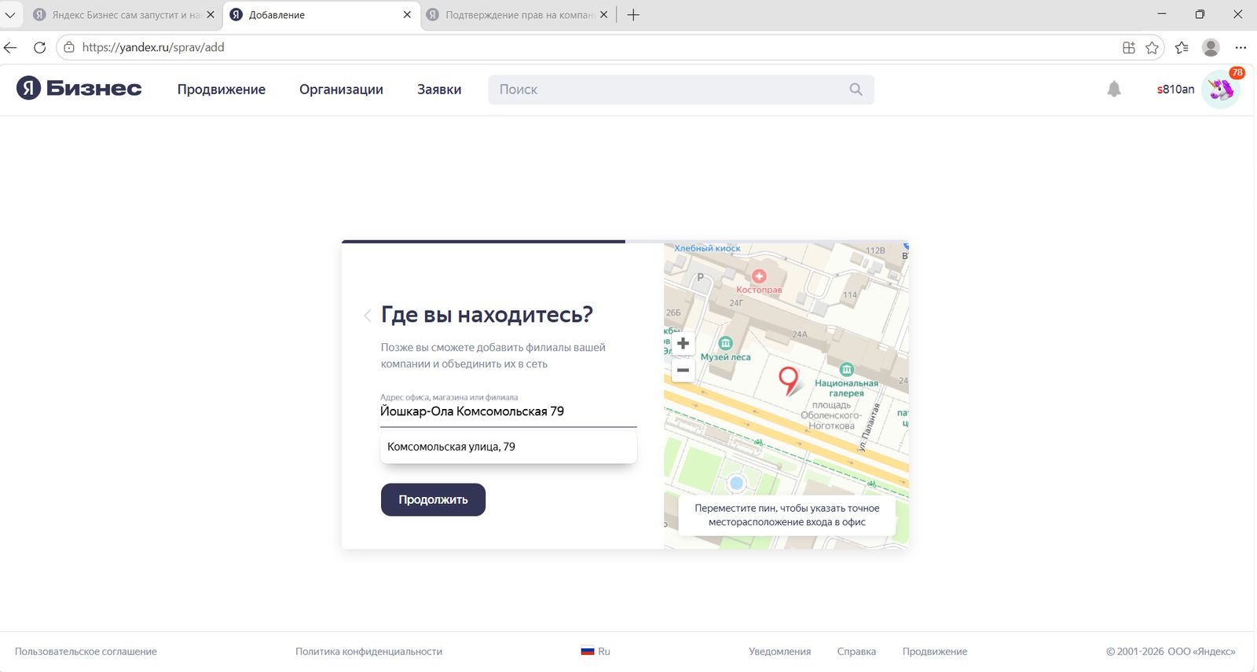Click the Музей леса marker icon
1257x672 pixels.
click(x=726, y=343)
